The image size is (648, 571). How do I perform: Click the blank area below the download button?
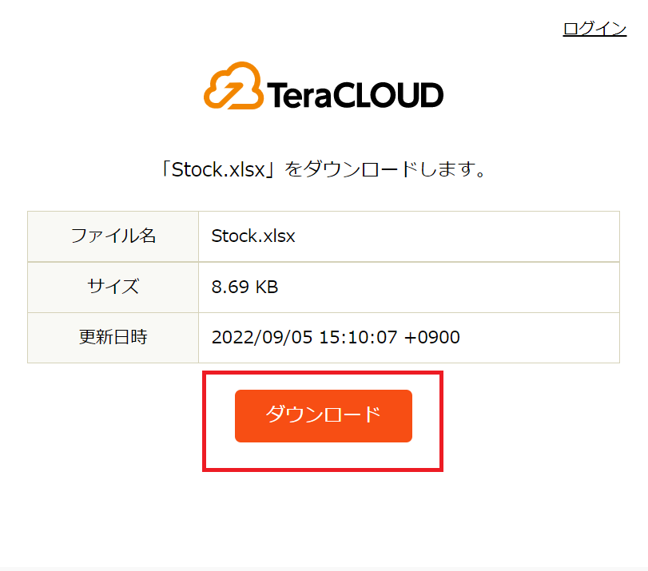[323, 519]
